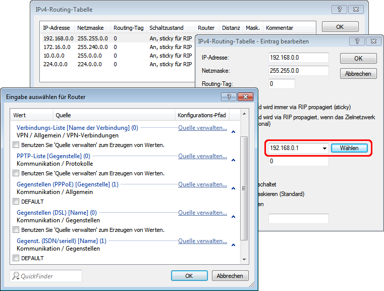Close the IPv4-Routing-Tabelle window
This screenshot has height=291, width=384.
click(x=356, y=10)
